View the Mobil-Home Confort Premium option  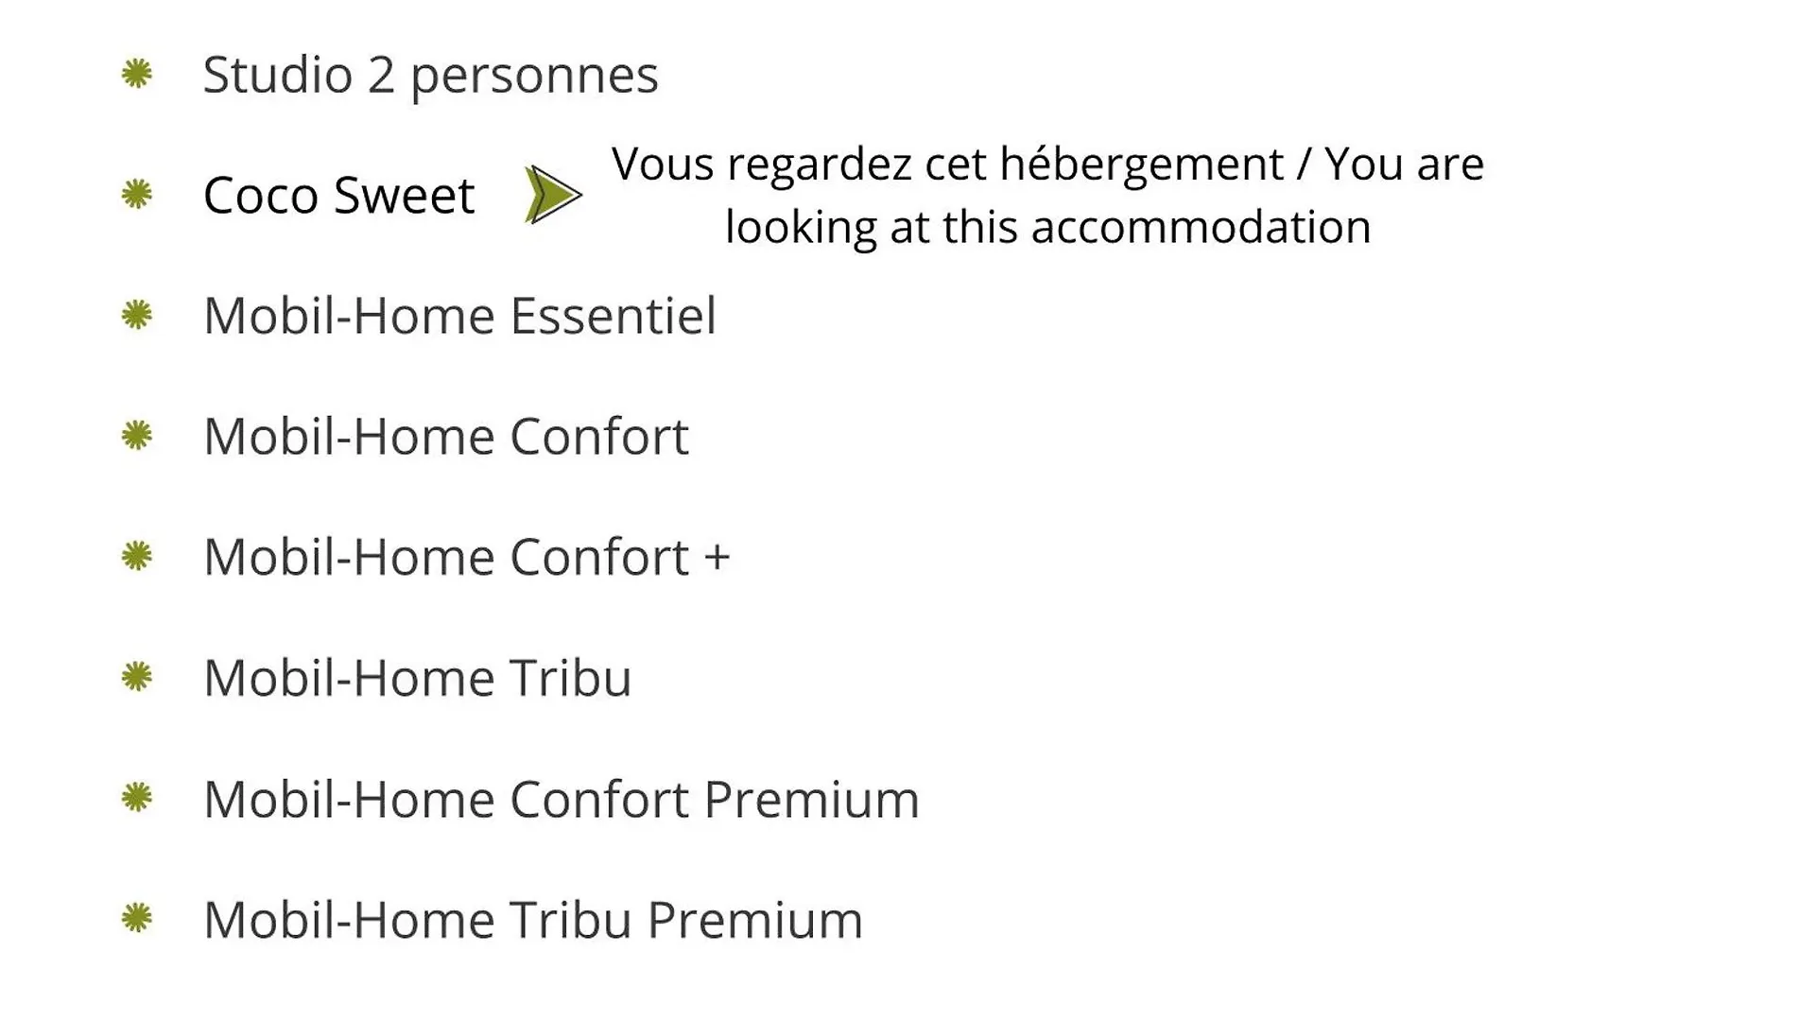(562, 799)
